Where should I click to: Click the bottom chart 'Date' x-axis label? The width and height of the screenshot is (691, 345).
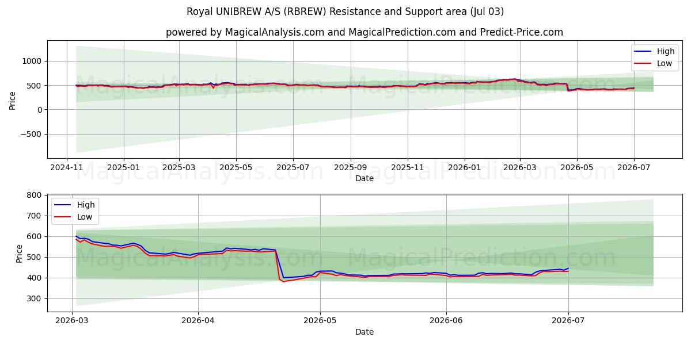[365, 332]
